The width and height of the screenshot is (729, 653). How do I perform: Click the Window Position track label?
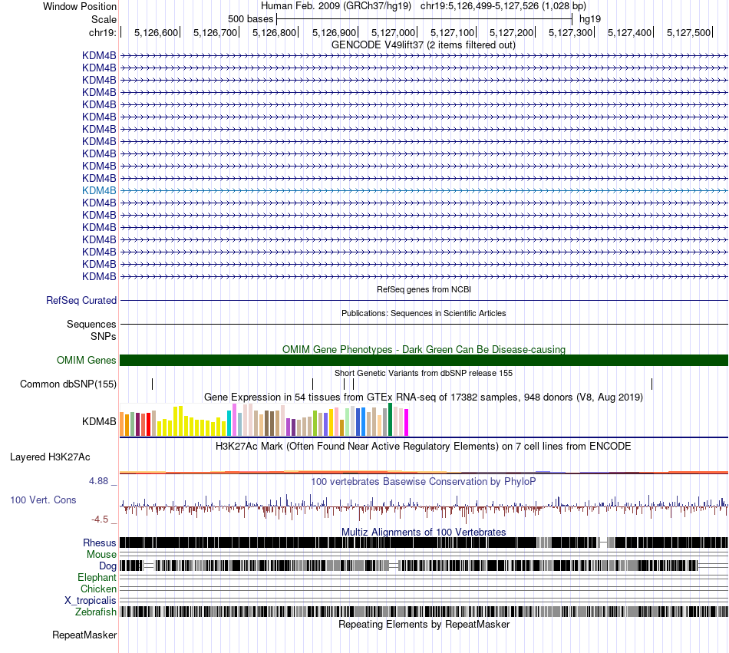click(80, 6)
